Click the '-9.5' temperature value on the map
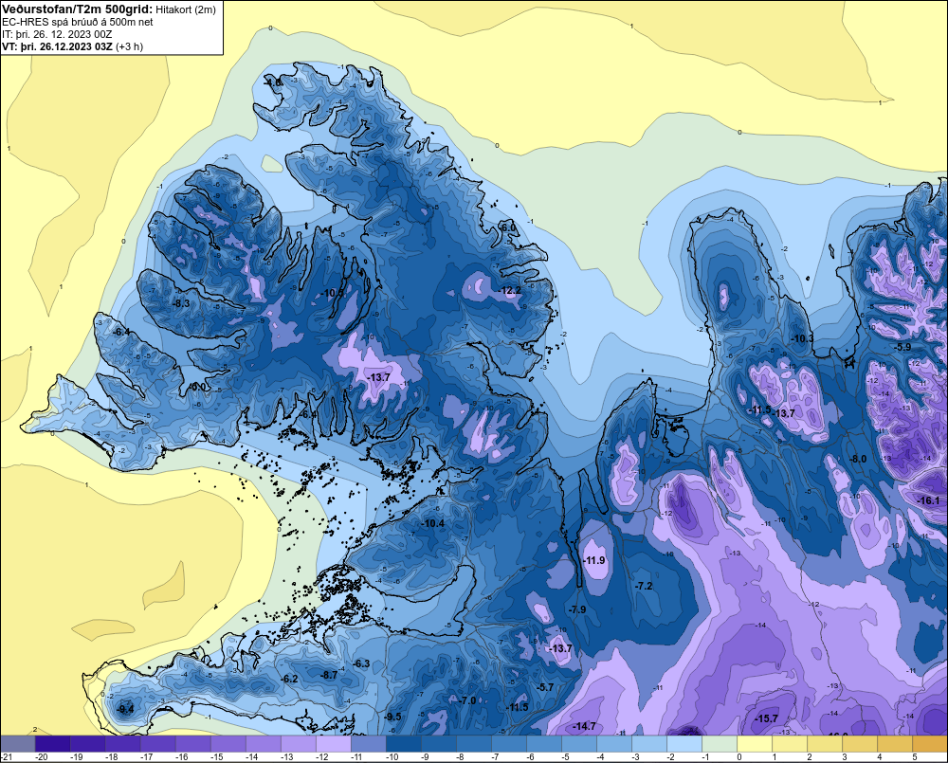The width and height of the screenshot is (948, 763). tap(392, 717)
